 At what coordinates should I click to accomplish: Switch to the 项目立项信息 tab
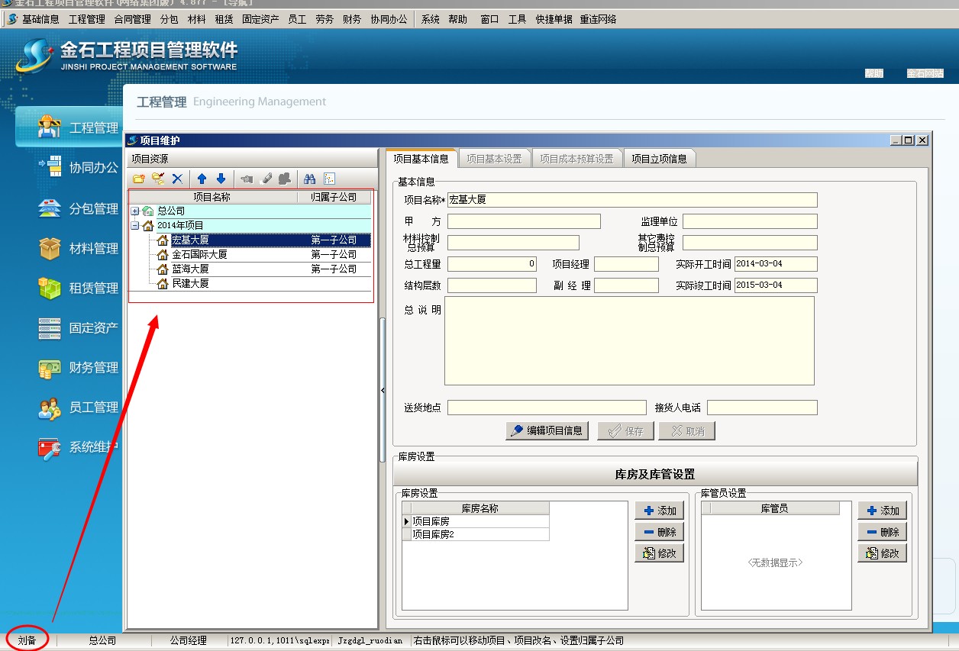(x=658, y=159)
